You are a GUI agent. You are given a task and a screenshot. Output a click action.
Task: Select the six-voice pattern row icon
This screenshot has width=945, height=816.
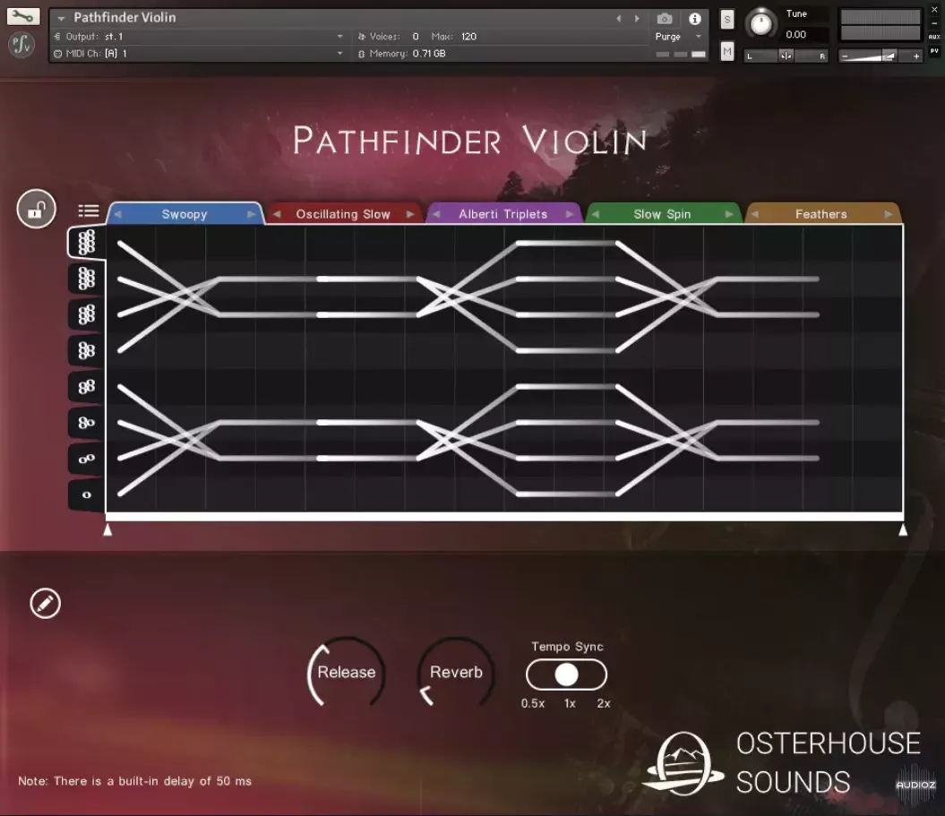point(86,314)
